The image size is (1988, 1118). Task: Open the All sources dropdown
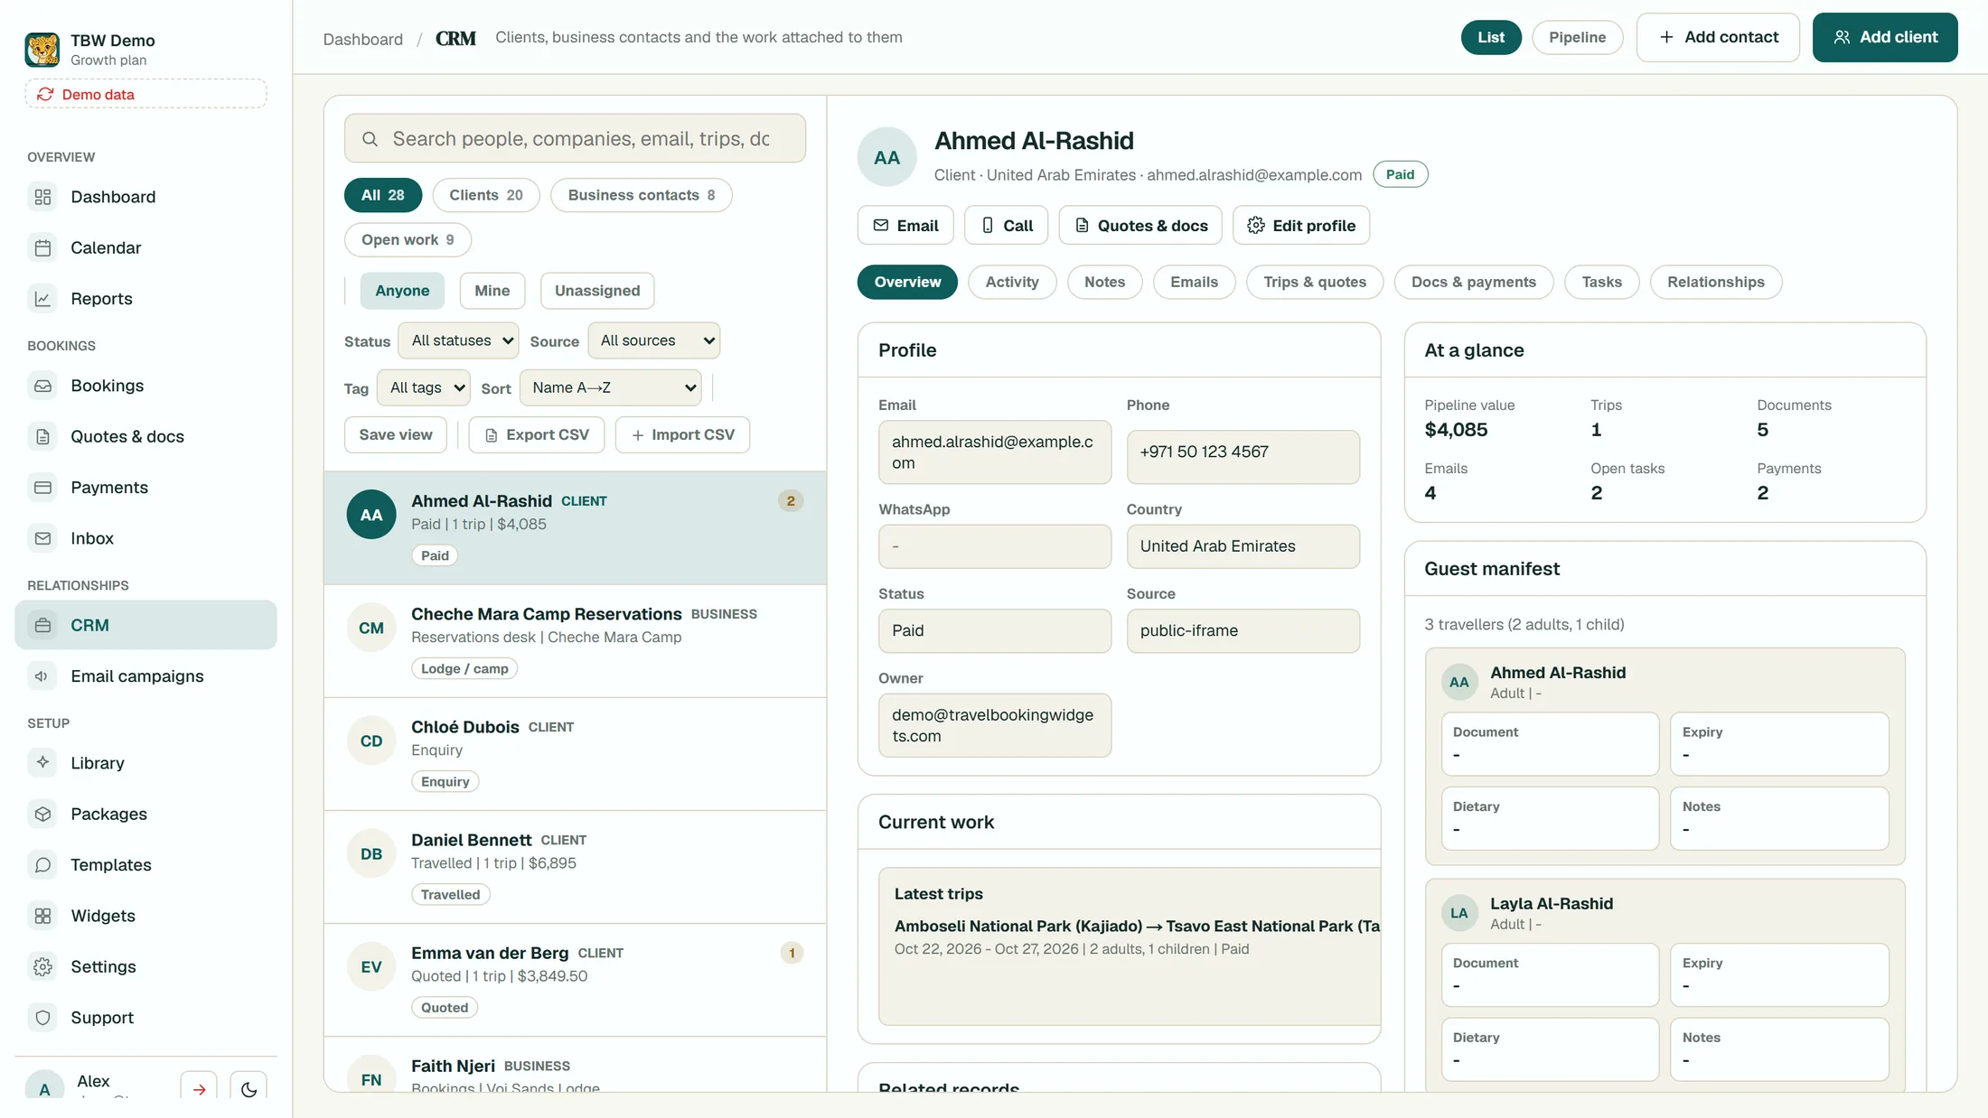tap(653, 340)
